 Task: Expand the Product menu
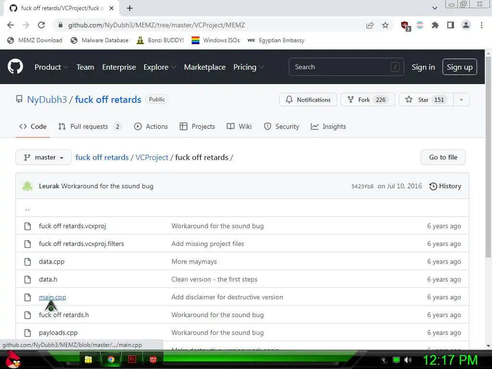(51, 67)
